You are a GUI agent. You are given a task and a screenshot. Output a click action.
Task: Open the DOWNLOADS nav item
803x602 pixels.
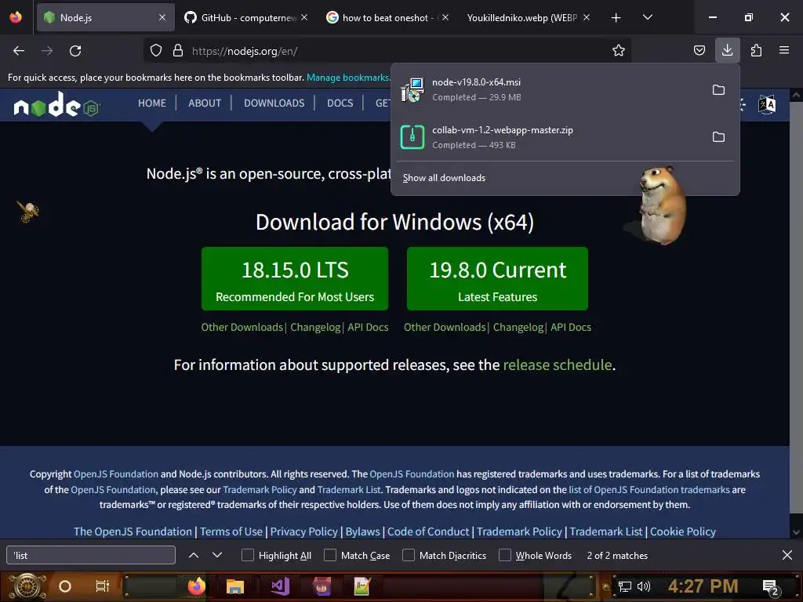click(274, 103)
